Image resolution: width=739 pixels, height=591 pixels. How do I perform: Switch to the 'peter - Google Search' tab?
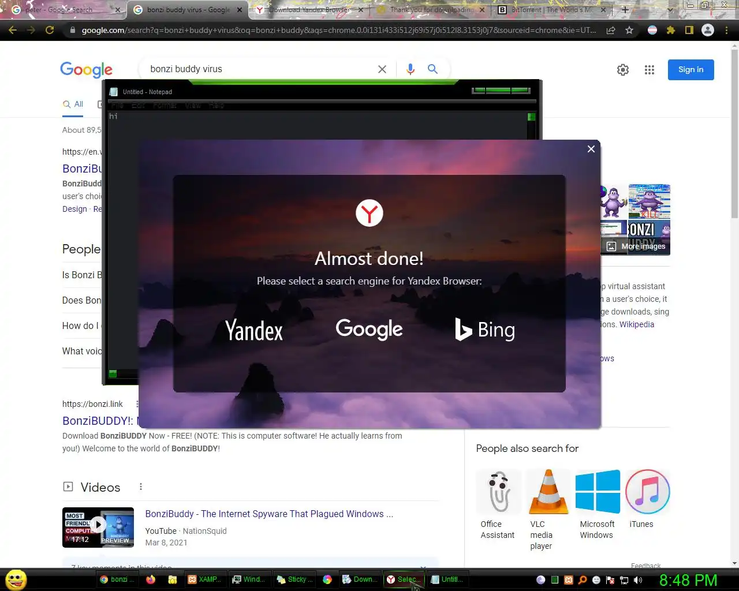64,10
